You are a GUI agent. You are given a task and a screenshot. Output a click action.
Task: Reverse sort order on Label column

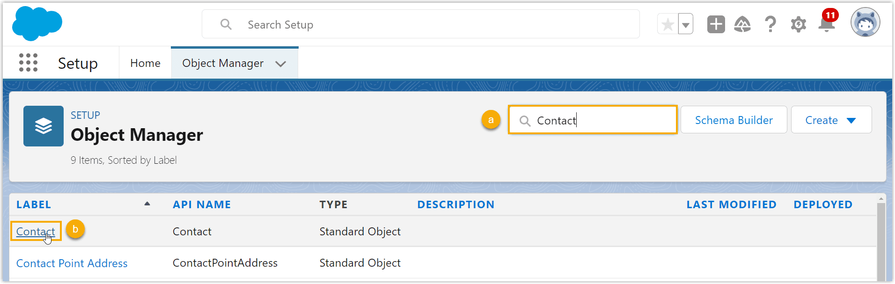point(147,204)
